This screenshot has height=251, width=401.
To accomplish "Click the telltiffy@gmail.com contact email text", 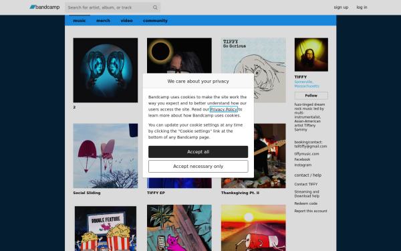I will click(311, 146).
